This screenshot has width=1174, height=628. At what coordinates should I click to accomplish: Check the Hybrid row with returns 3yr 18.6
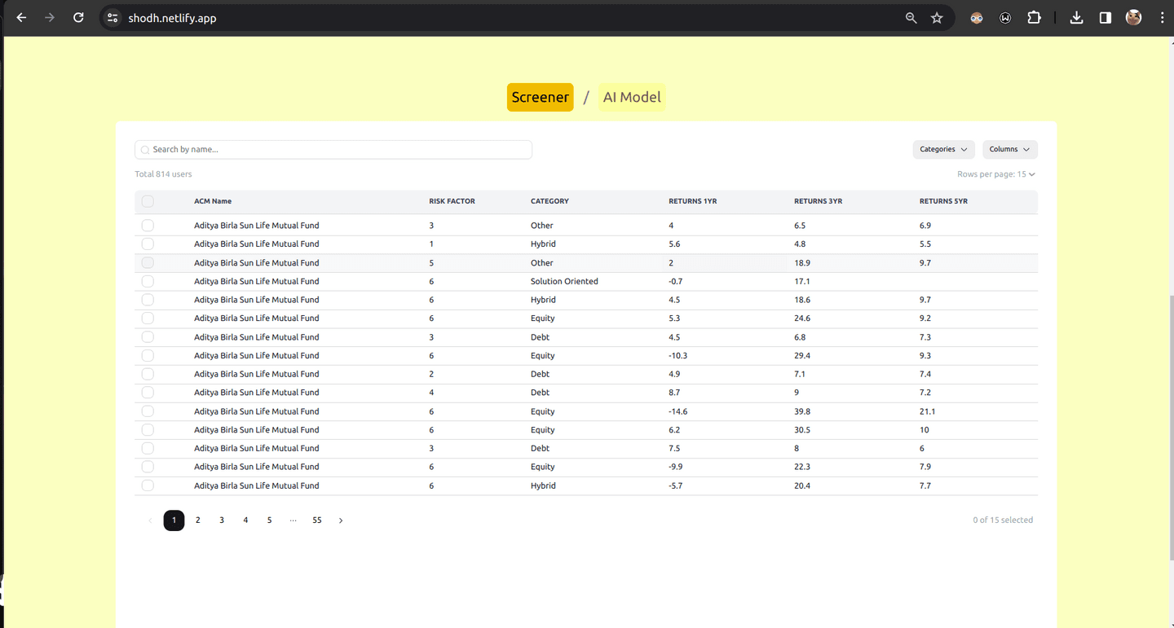(148, 300)
